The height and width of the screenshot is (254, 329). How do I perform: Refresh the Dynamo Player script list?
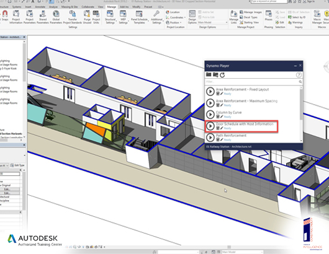[x=222, y=75]
